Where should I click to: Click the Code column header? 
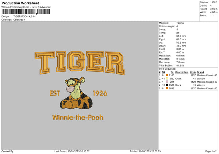[193, 72]
